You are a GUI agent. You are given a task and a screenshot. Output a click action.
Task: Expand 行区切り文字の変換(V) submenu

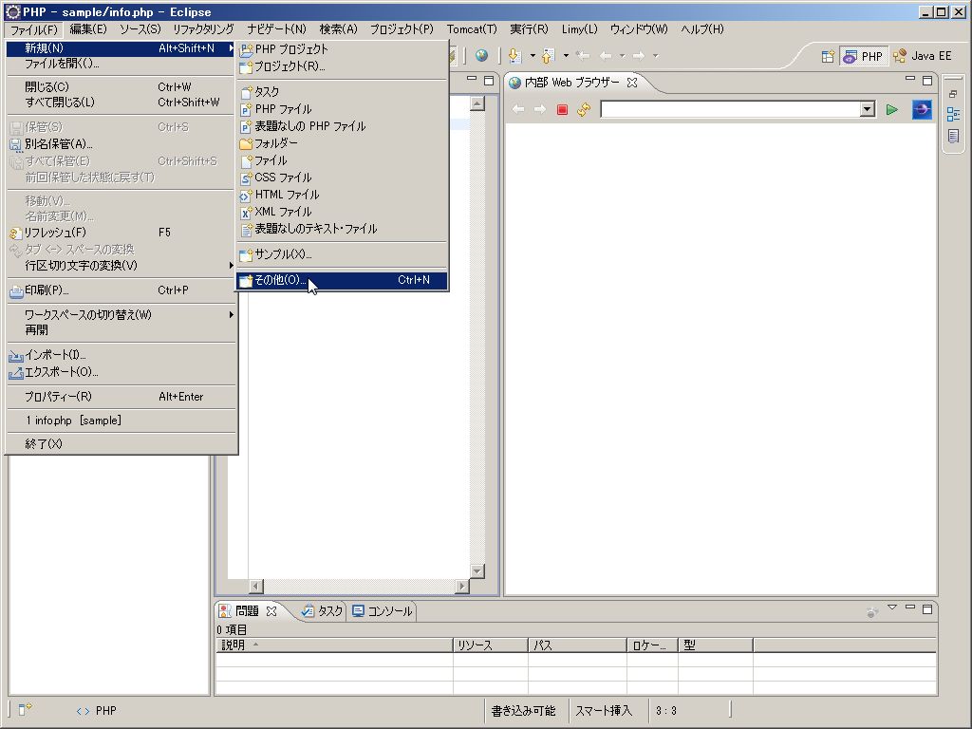(121, 266)
